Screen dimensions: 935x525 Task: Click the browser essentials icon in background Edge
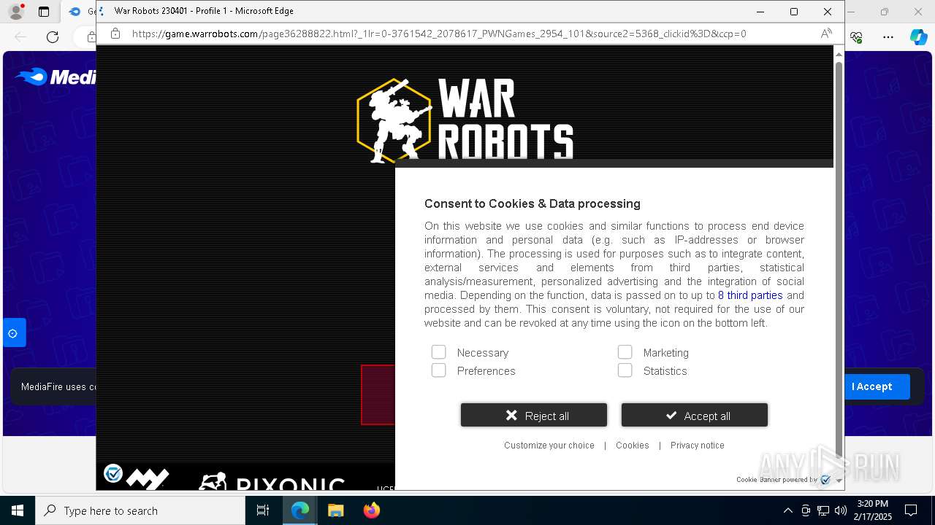(x=857, y=37)
